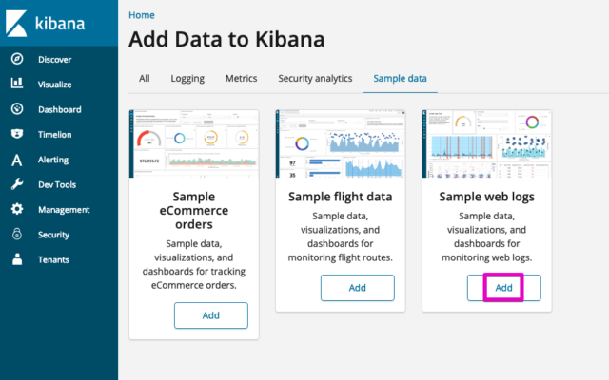Click the Timelion bear face icon
609x380 pixels.
(x=17, y=134)
